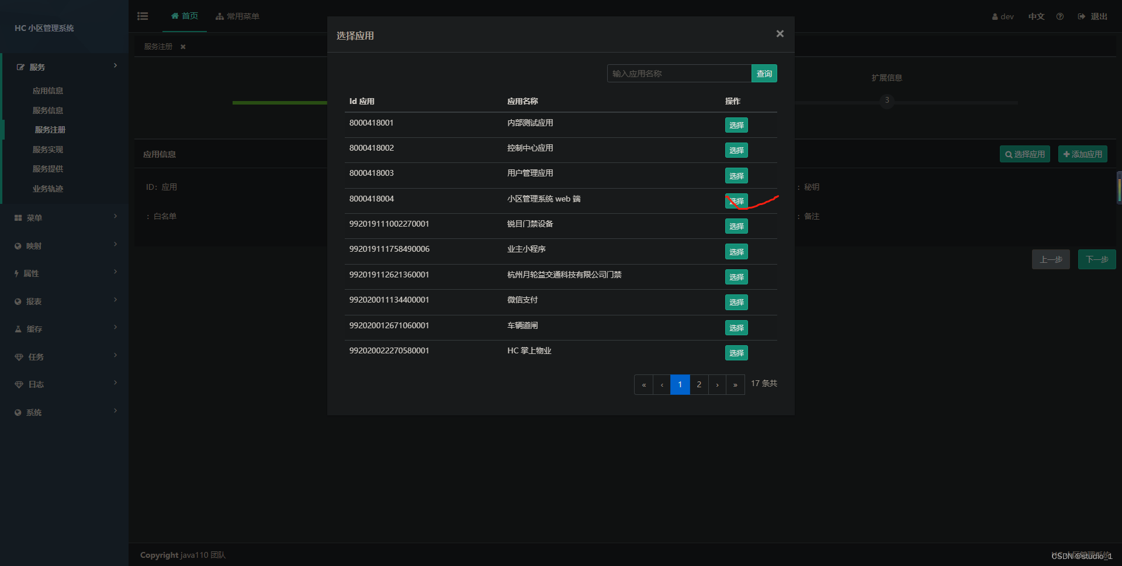Expand the 服务 sidebar menu

click(64, 67)
